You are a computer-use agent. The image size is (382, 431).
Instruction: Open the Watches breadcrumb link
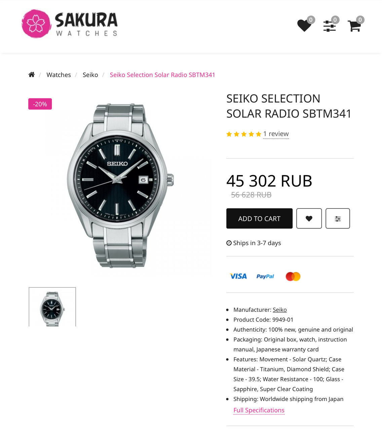[x=59, y=75]
